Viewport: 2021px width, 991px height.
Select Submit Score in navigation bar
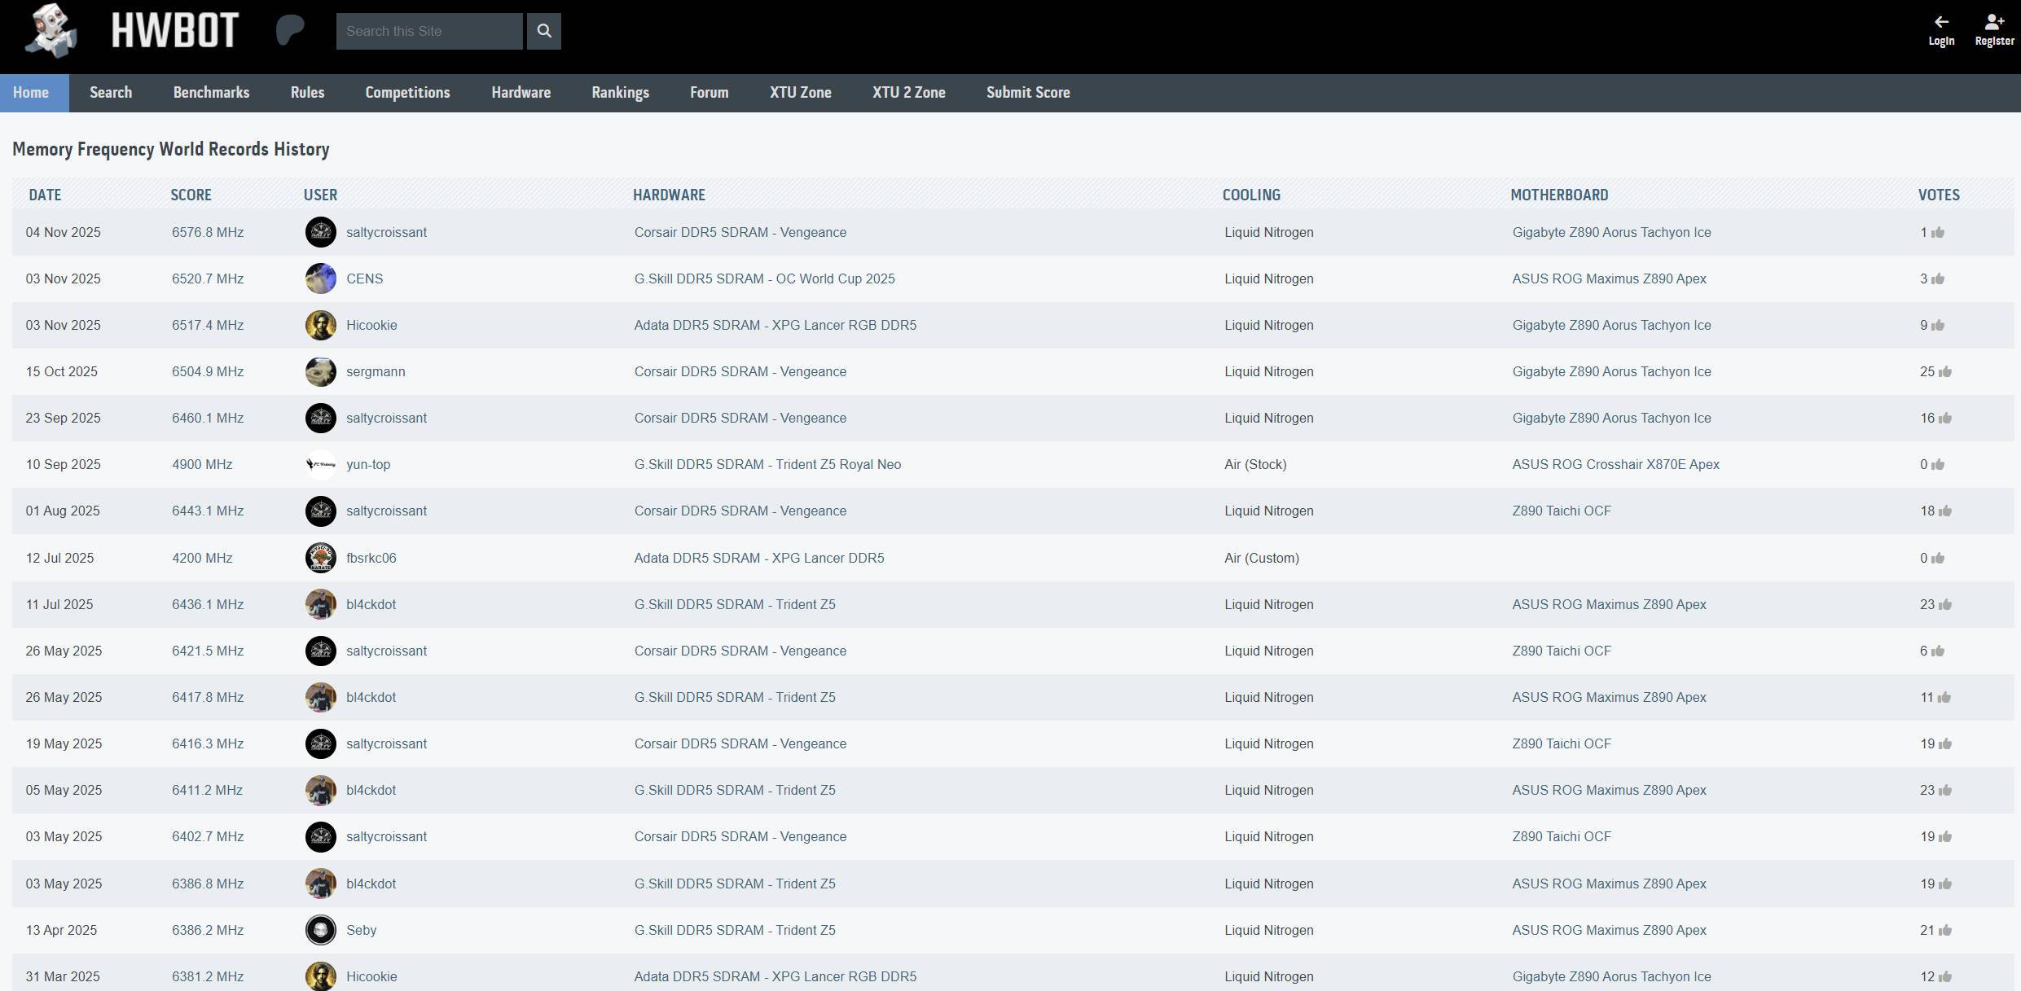1027,93
